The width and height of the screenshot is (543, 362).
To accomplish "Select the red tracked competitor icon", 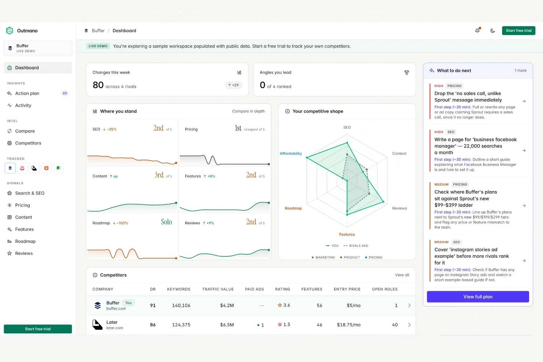I will 22,168.
